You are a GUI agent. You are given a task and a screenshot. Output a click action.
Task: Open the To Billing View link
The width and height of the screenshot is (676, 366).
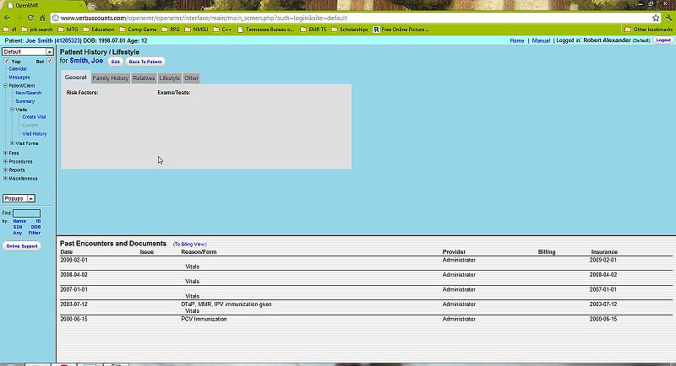click(190, 244)
